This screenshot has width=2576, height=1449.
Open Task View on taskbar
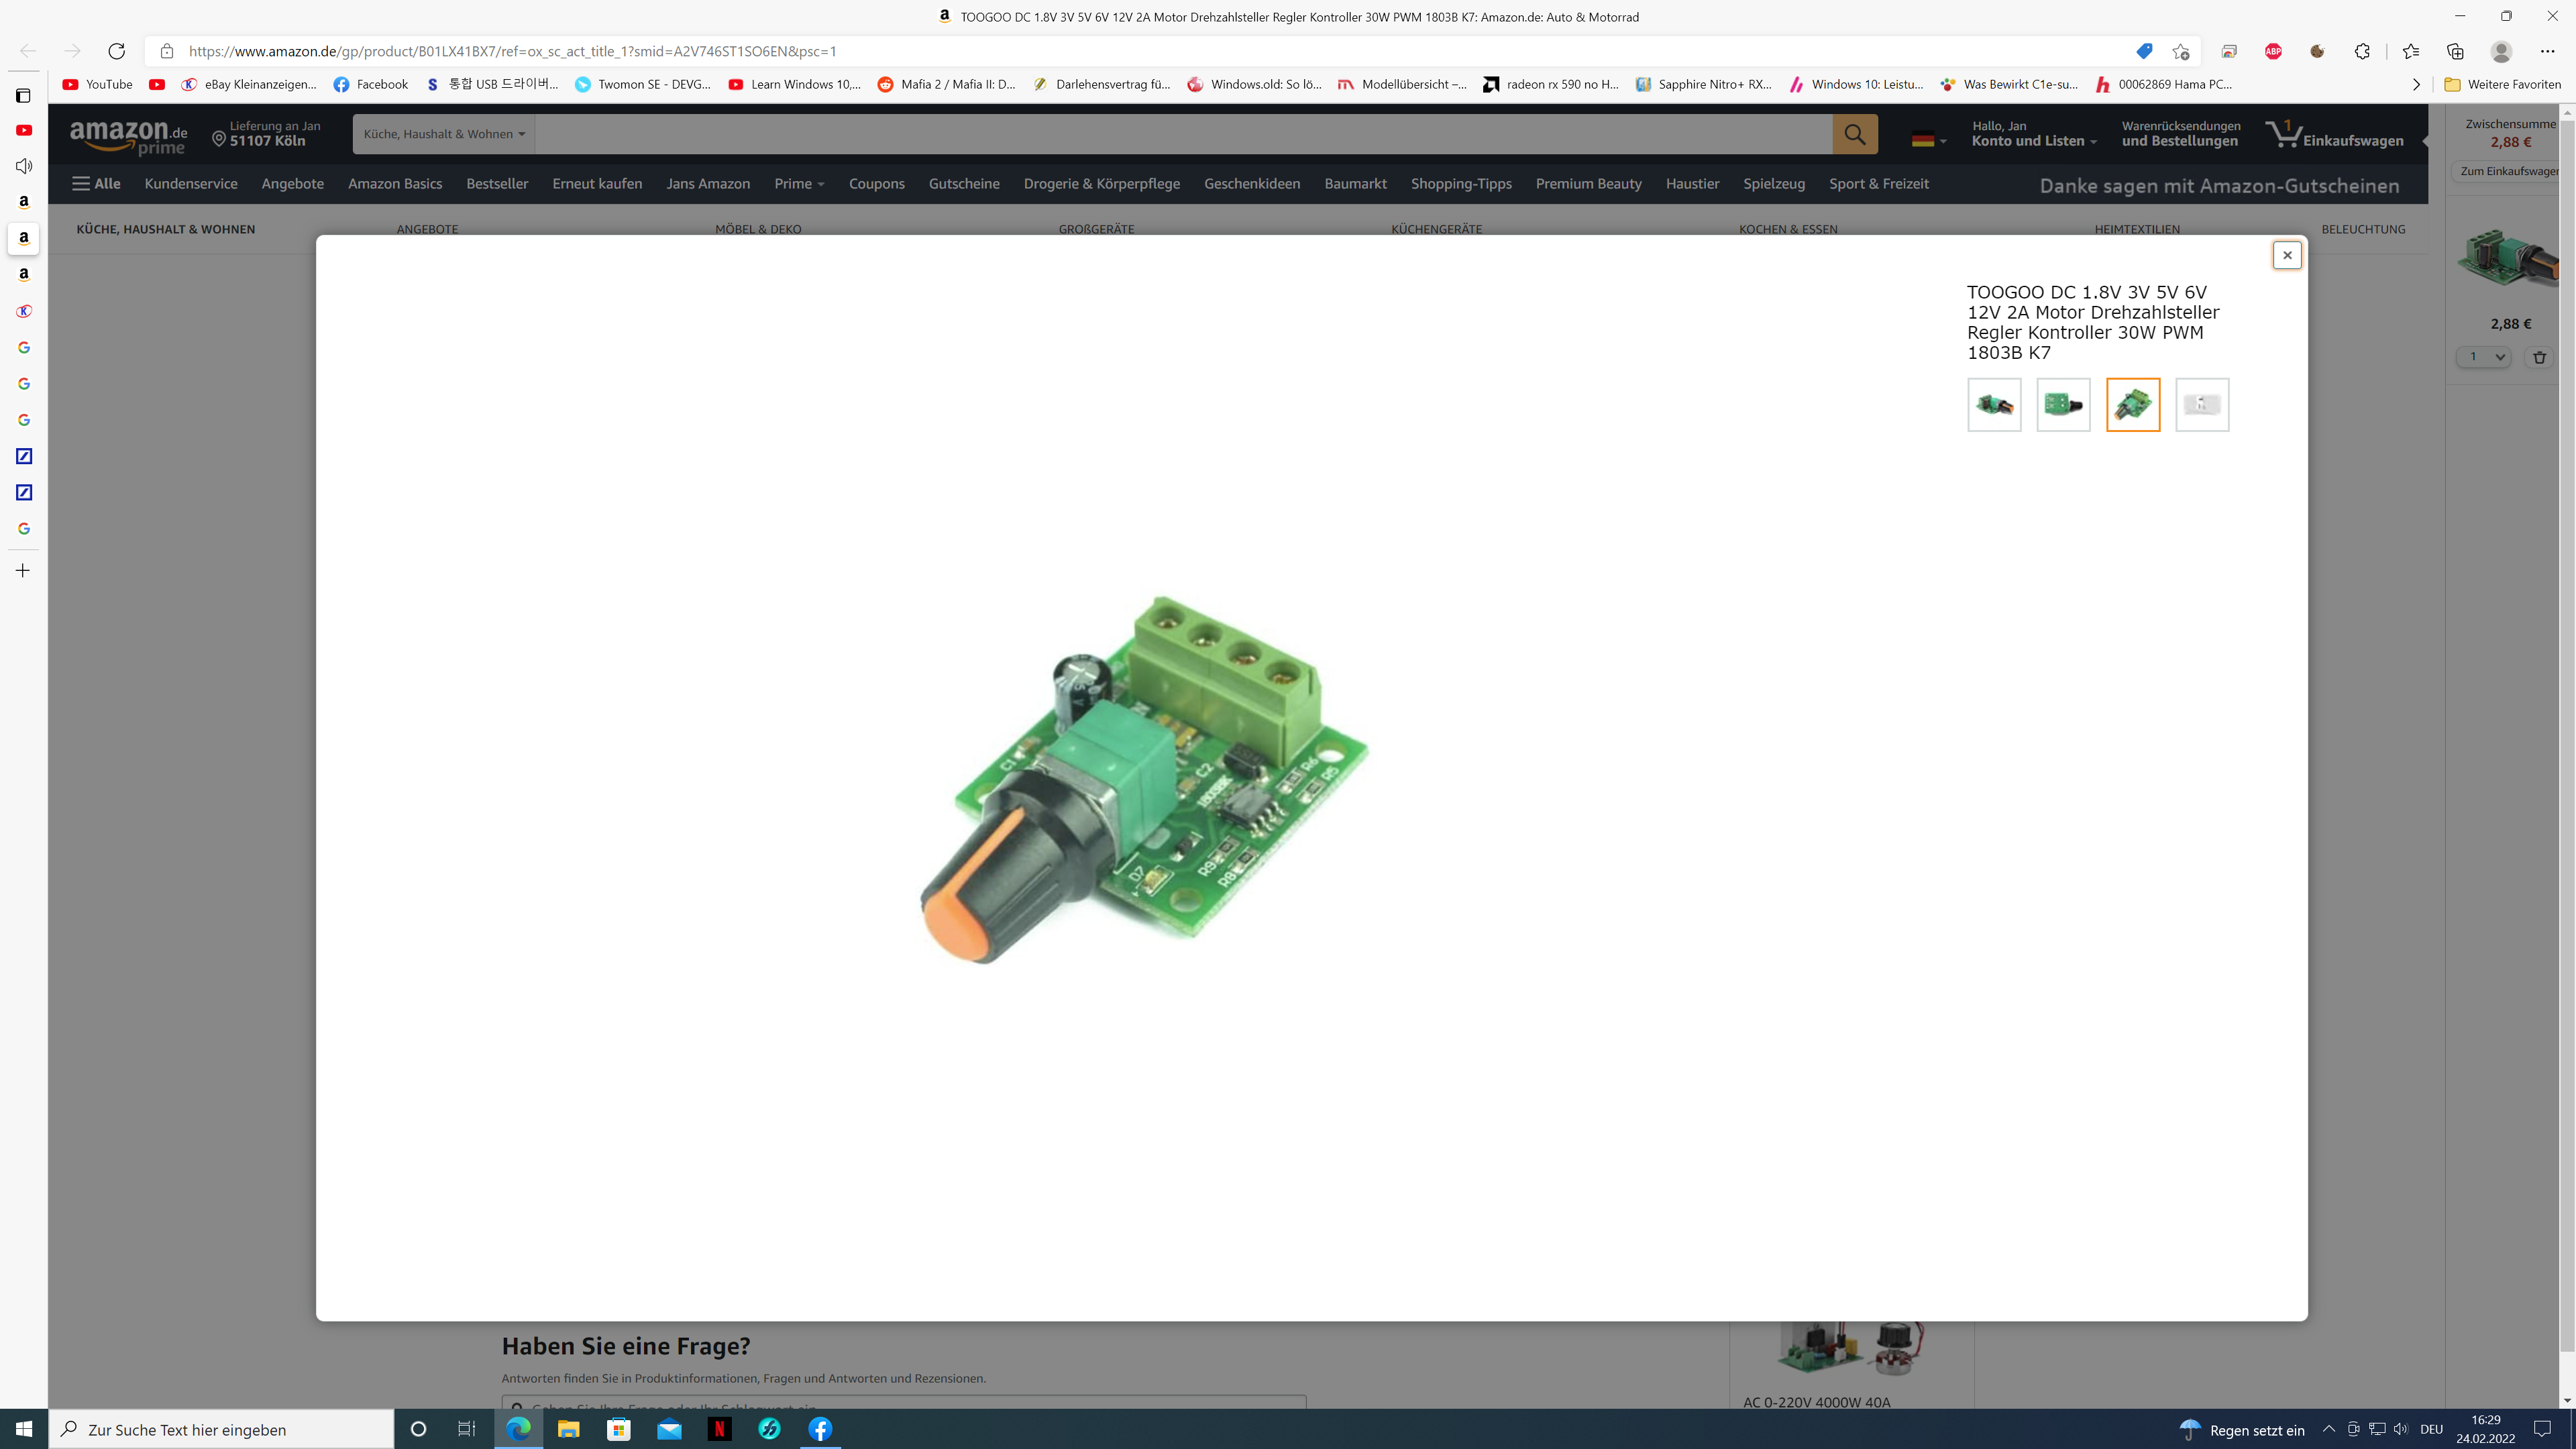(x=467, y=1429)
